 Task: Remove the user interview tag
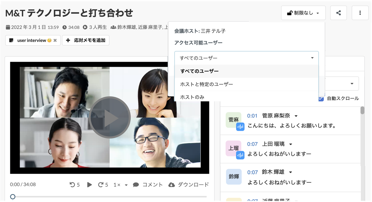[x=55, y=40]
